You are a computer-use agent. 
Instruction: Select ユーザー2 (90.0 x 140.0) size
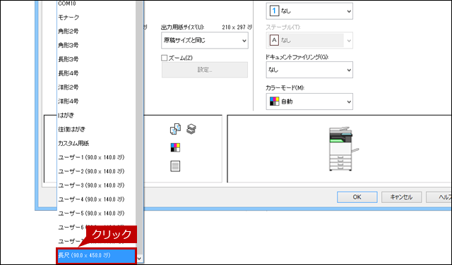click(96, 171)
